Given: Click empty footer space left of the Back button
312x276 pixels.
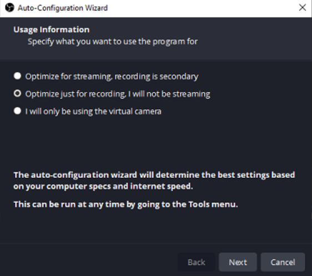Looking at the screenshot, I should tap(88, 262).
